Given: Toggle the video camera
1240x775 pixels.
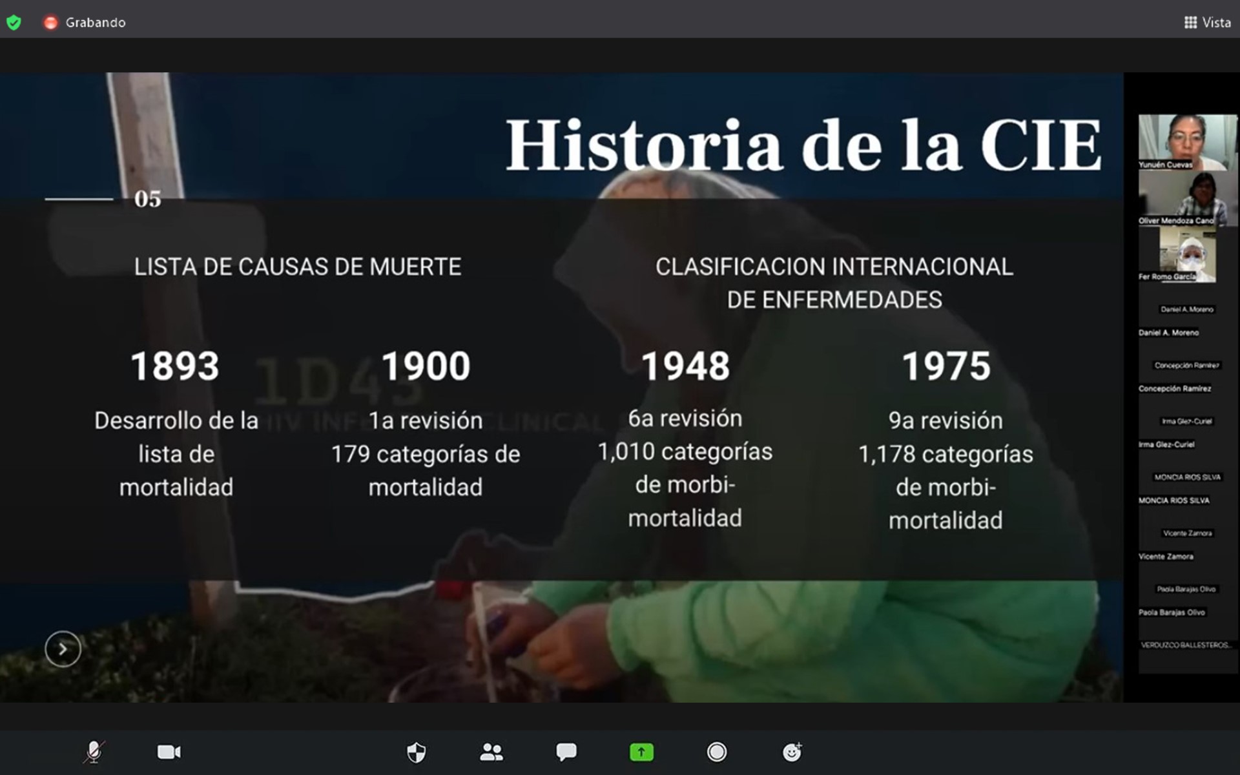Looking at the screenshot, I should coord(169,752).
